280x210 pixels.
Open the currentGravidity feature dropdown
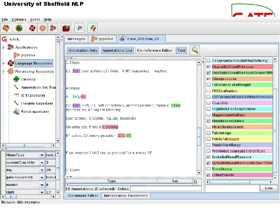(x=42, y=163)
